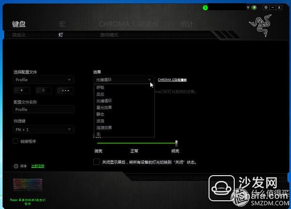Open the CHROMA 幻彩配置器 link
Screen dimensions: 291x209
pyautogui.click(x=172, y=80)
